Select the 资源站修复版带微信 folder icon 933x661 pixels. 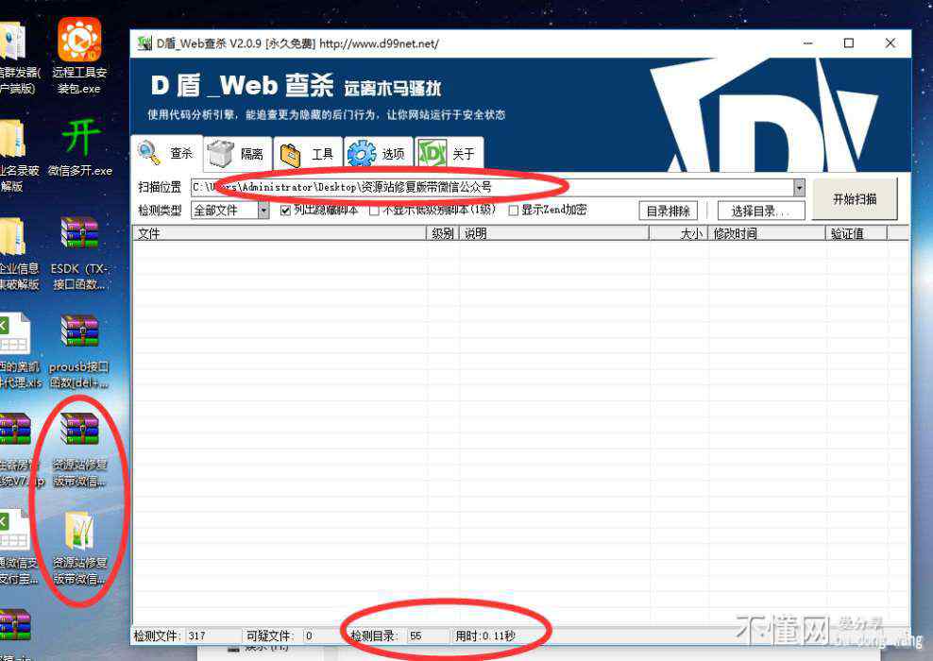click(x=79, y=549)
